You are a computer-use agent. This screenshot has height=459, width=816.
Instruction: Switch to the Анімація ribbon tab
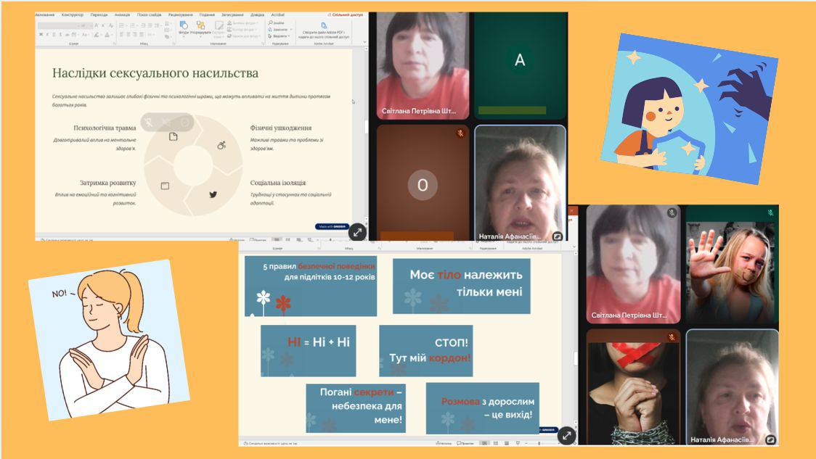[122, 15]
